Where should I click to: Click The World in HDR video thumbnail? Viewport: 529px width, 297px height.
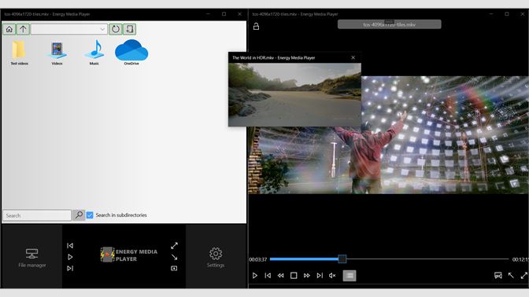tap(294, 94)
